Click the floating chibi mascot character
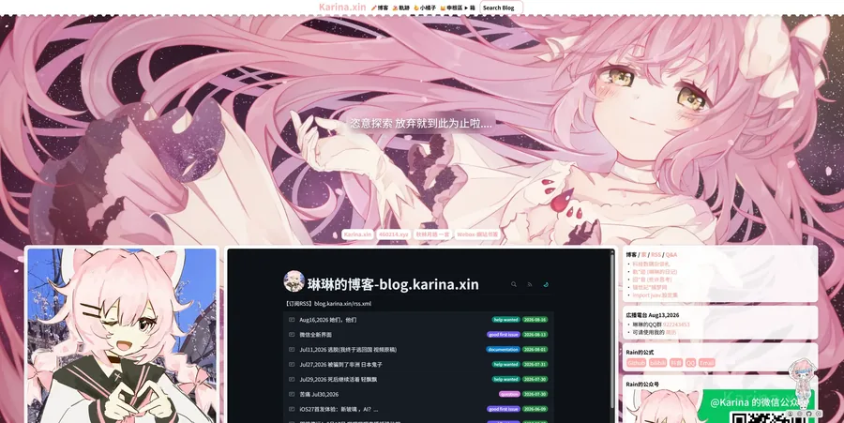This screenshot has width=844, height=423. [802, 384]
